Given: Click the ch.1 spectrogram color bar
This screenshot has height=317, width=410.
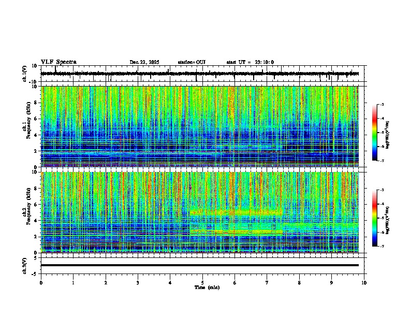Looking at the screenshot, I should coord(374,133).
